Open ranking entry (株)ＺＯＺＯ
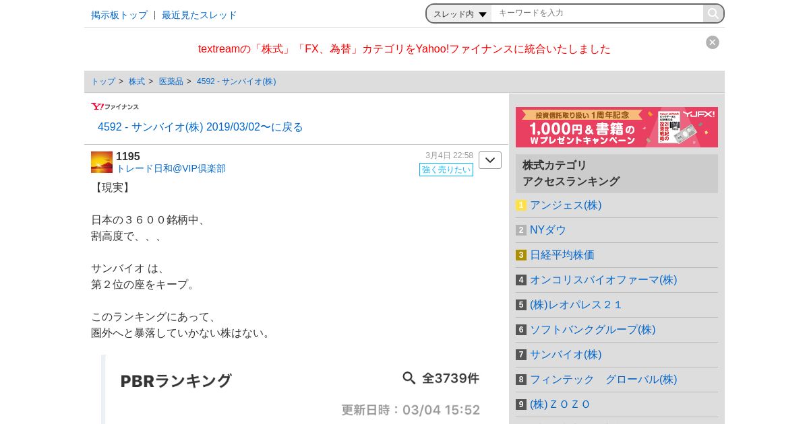Screen dimensions: 809x424 click(560, 404)
